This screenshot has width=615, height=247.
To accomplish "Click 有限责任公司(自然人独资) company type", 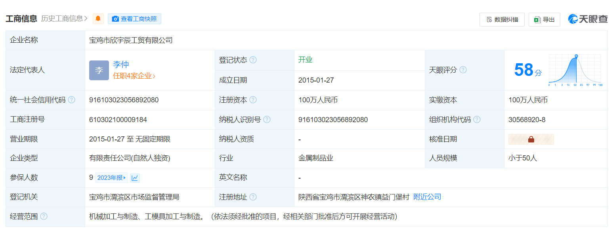I will pos(130,158).
